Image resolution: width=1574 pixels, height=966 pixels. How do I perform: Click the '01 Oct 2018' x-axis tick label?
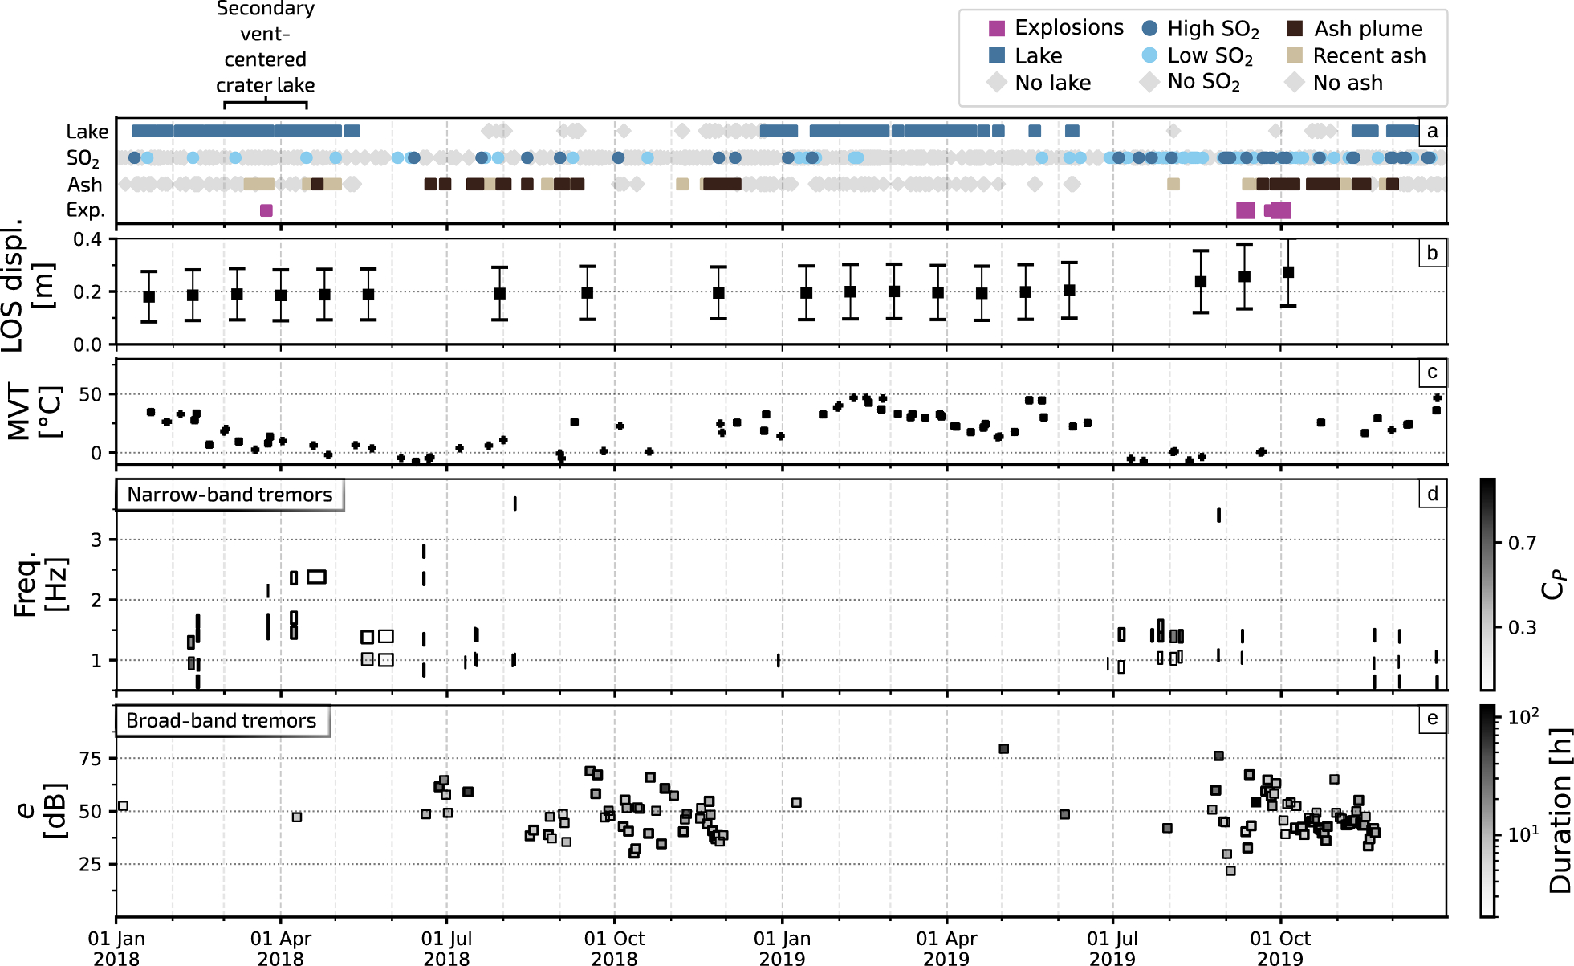(x=615, y=948)
